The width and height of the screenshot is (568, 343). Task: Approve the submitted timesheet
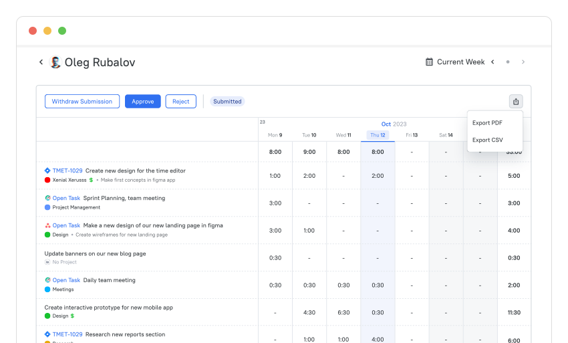pos(143,102)
